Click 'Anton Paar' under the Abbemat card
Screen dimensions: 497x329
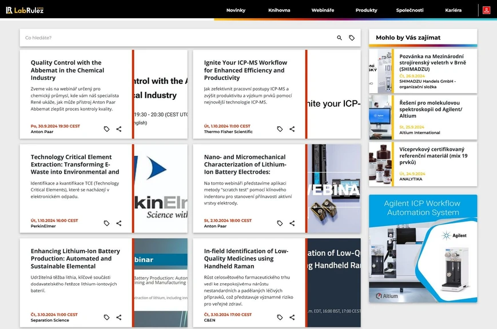coord(42,132)
